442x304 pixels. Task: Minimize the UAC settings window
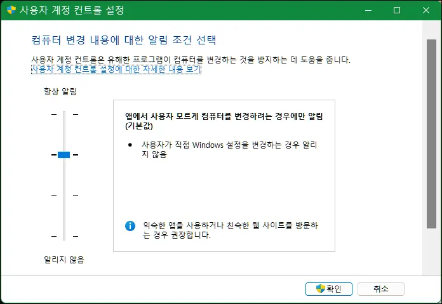[x=368, y=10]
